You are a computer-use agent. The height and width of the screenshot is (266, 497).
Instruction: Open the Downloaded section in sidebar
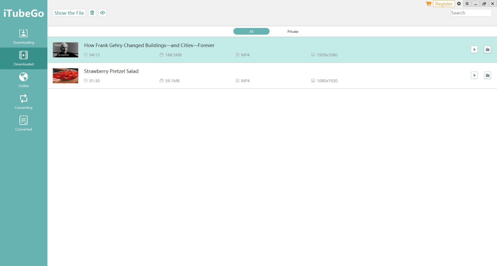24,58
